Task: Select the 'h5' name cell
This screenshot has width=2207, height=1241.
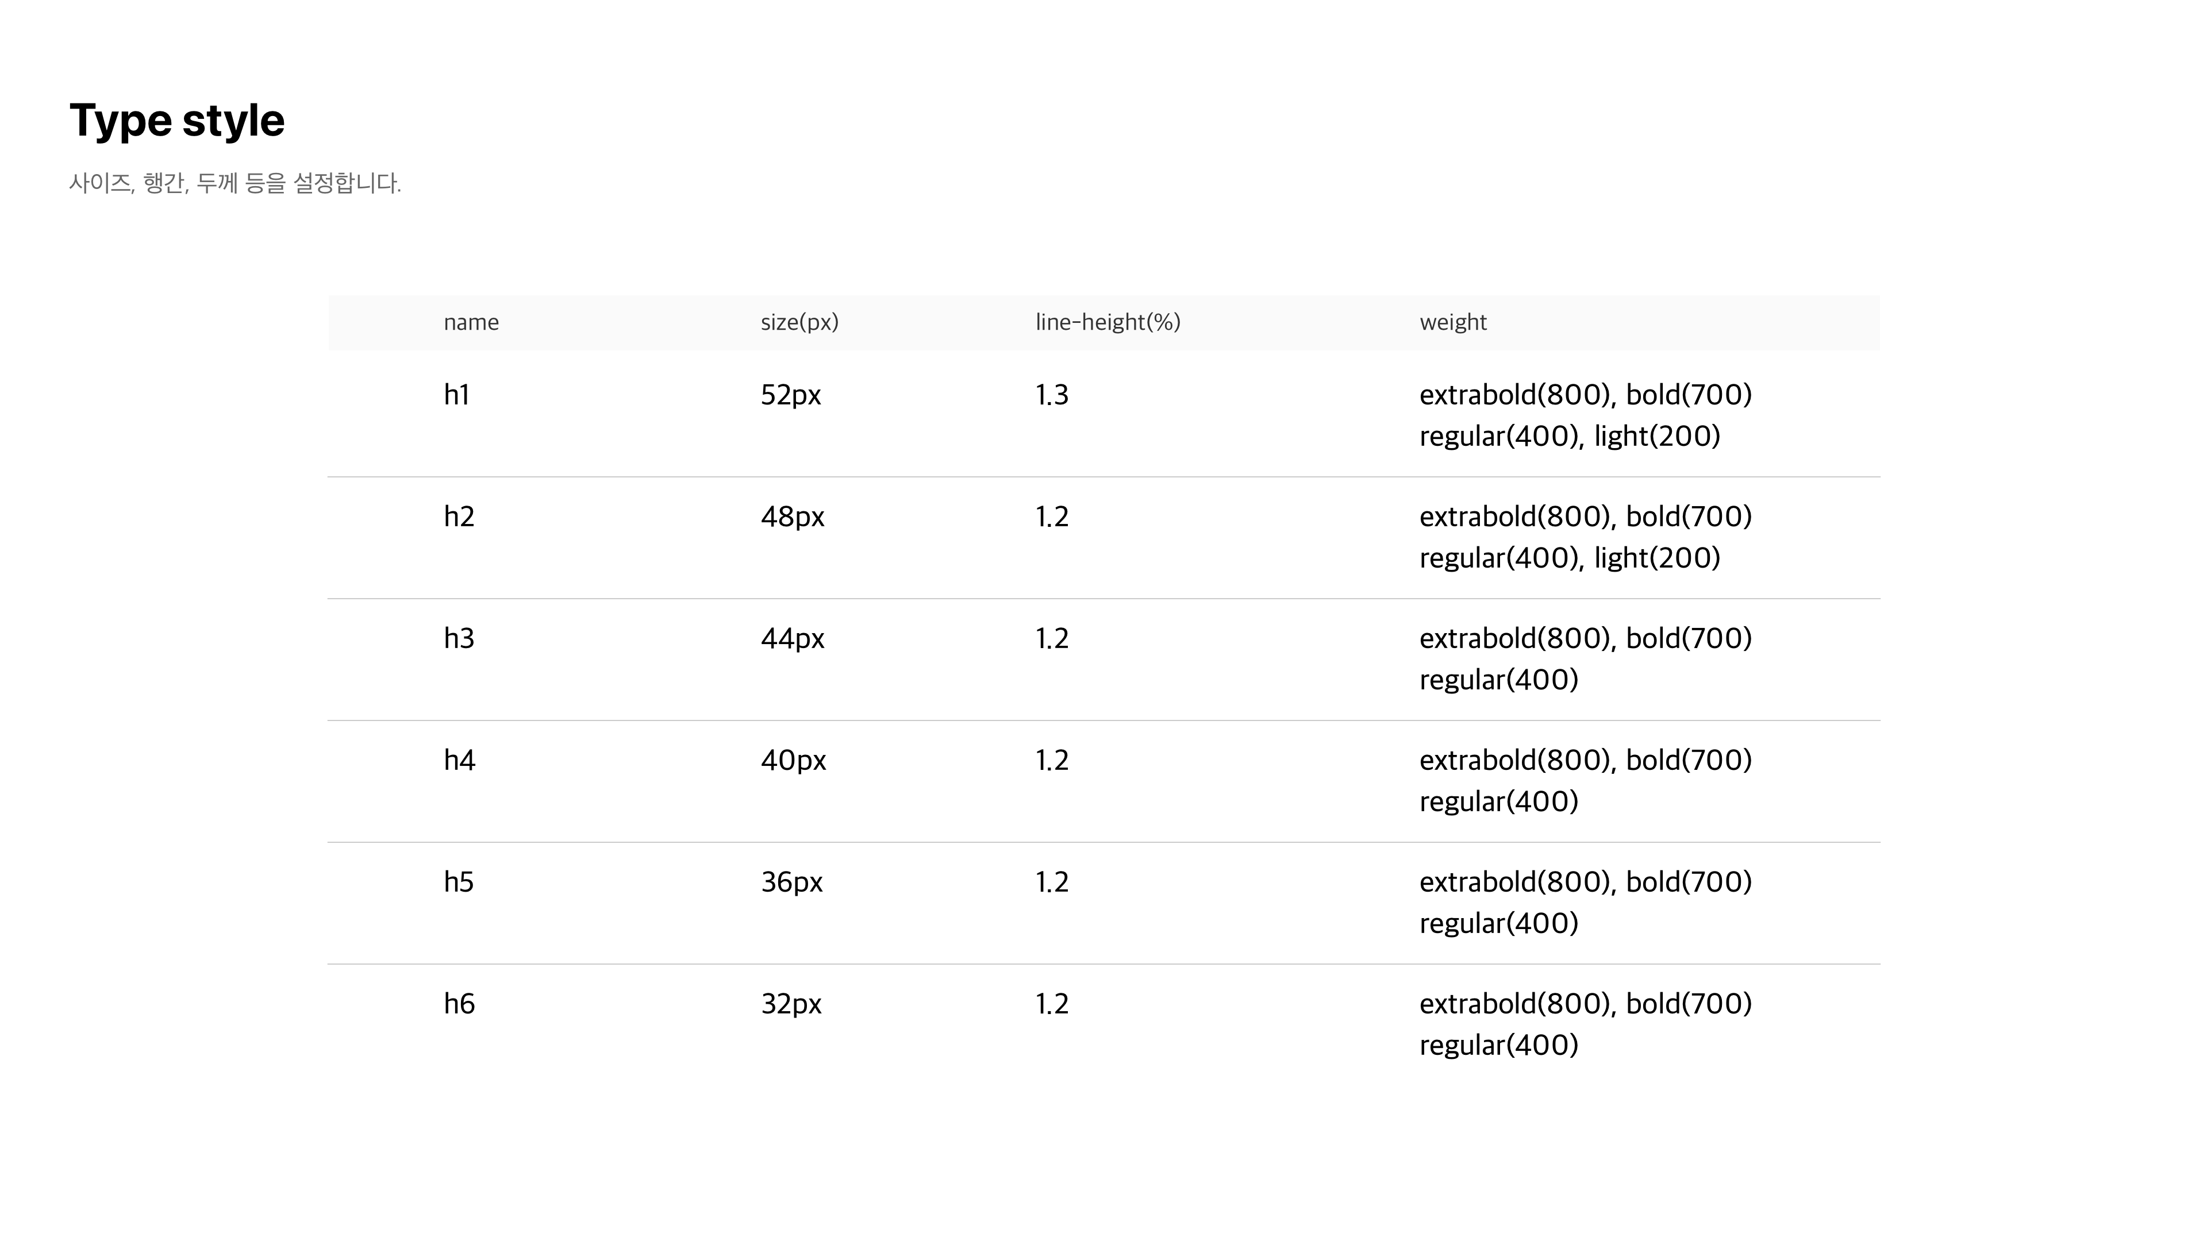Action: point(459,881)
